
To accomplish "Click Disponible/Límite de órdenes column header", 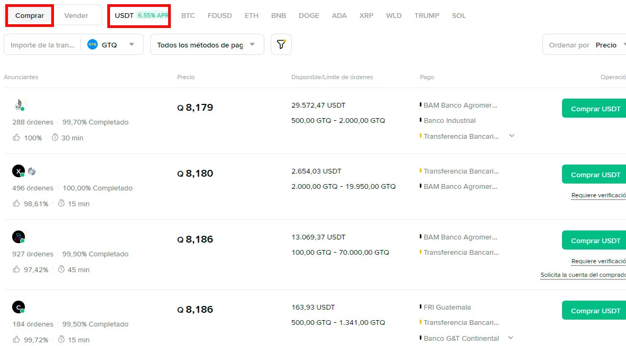I will tap(332, 77).
